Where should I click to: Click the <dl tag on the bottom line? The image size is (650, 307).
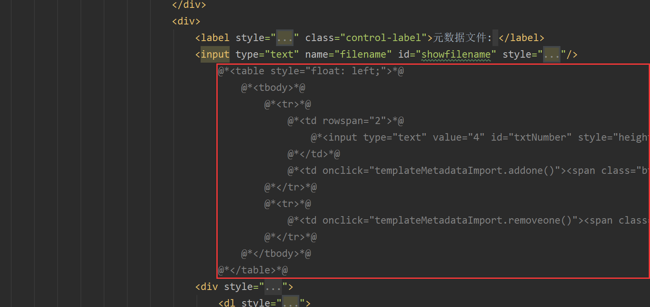(227, 303)
